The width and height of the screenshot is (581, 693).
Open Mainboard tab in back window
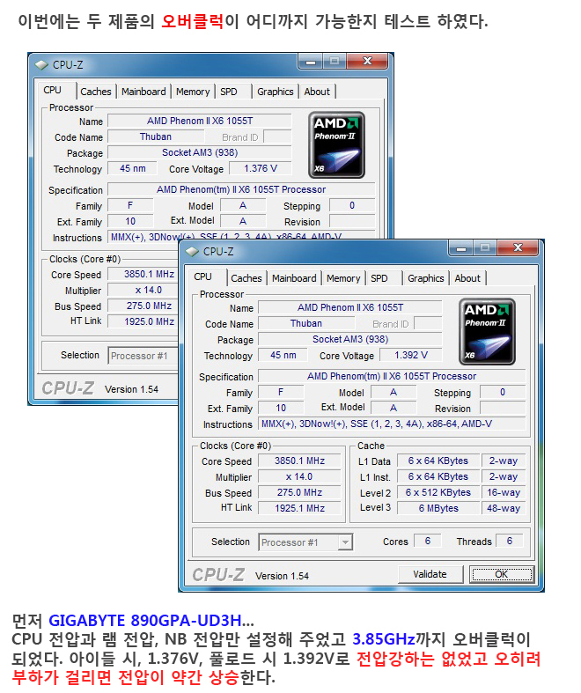pyautogui.click(x=143, y=92)
